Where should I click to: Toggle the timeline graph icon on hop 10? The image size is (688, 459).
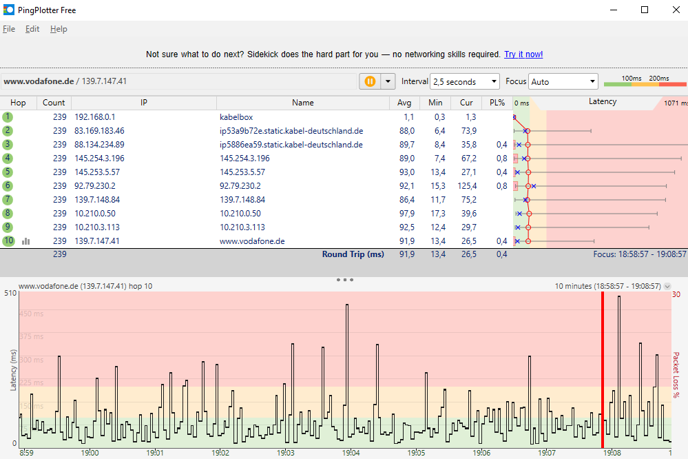[x=26, y=241]
